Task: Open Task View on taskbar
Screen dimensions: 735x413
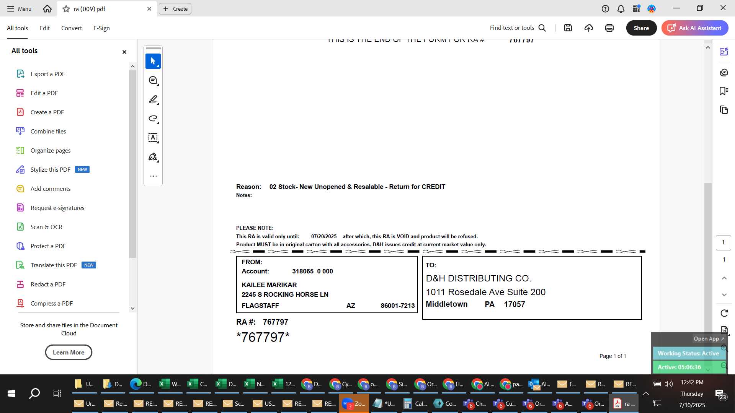Action: [x=57, y=393]
